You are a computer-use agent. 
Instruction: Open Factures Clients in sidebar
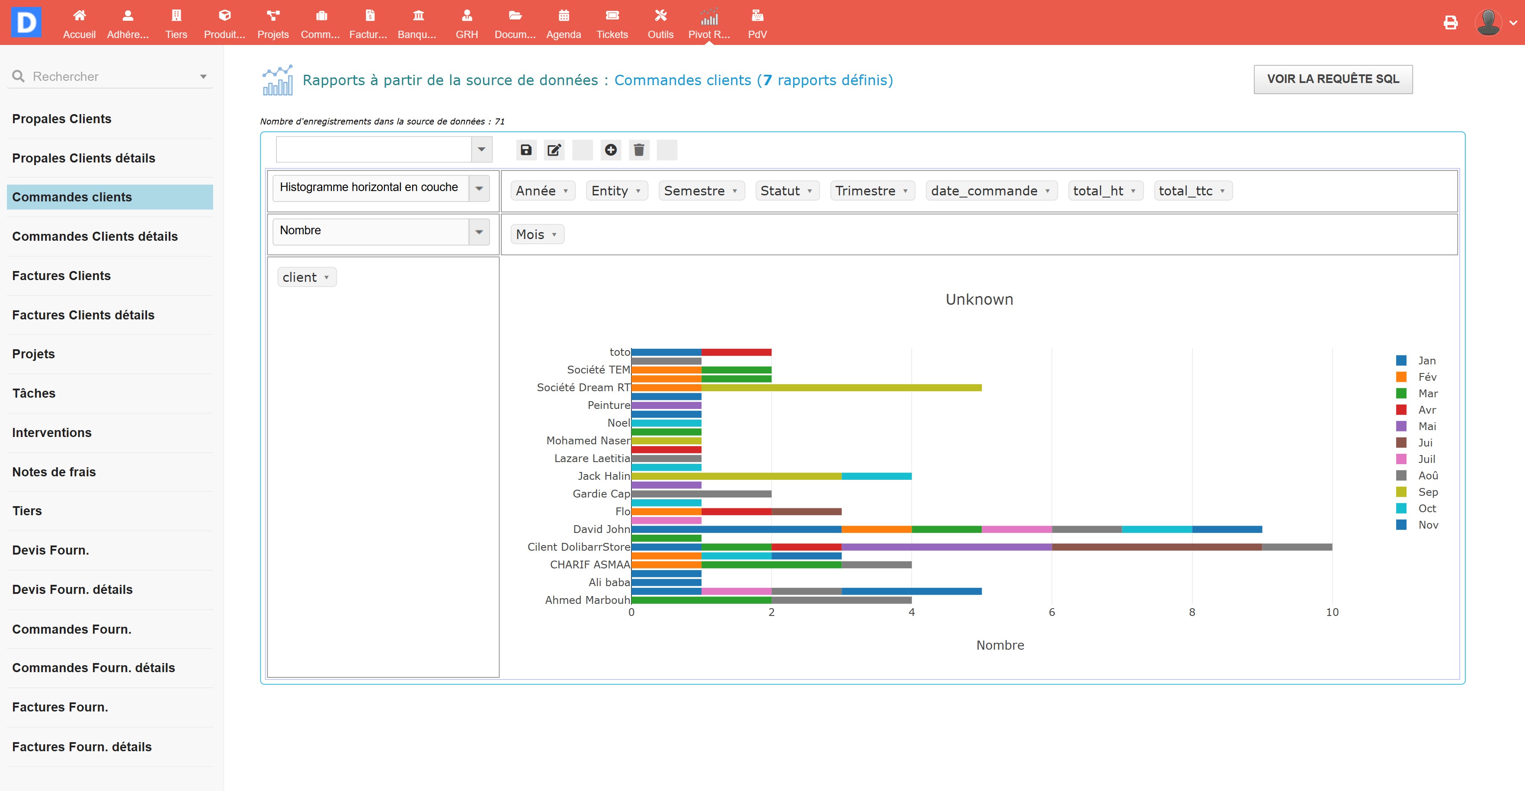pos(61,276)
